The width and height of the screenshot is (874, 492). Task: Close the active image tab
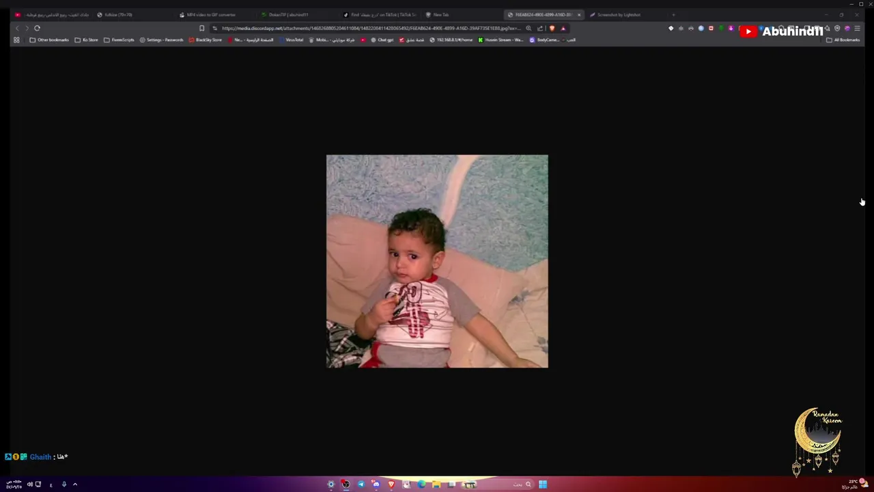pyautogui.click(x=579, y=14)
